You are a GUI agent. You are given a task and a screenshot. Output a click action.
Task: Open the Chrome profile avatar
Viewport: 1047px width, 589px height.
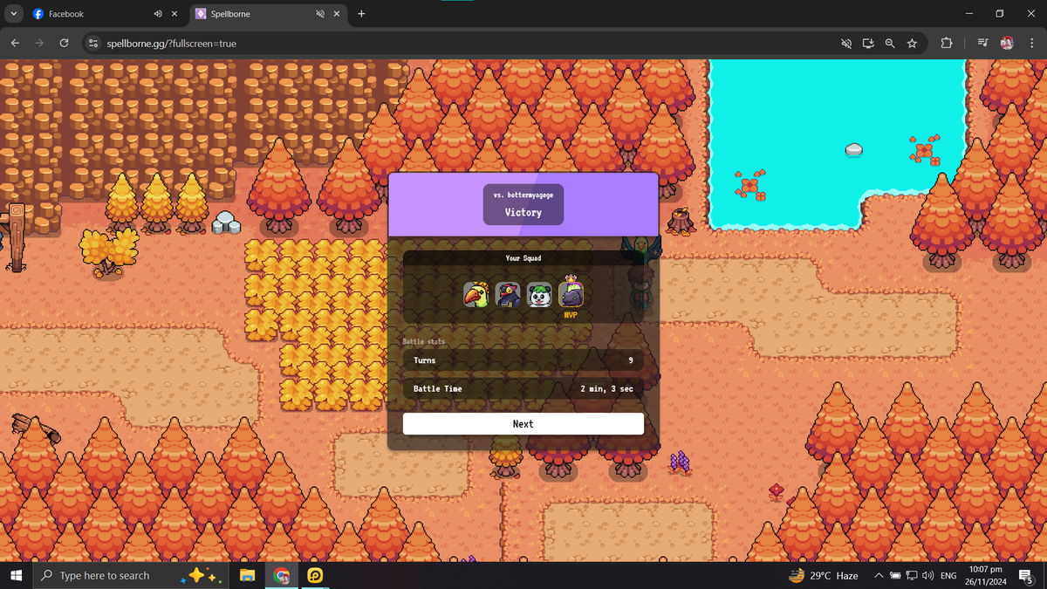(1007, 43)
